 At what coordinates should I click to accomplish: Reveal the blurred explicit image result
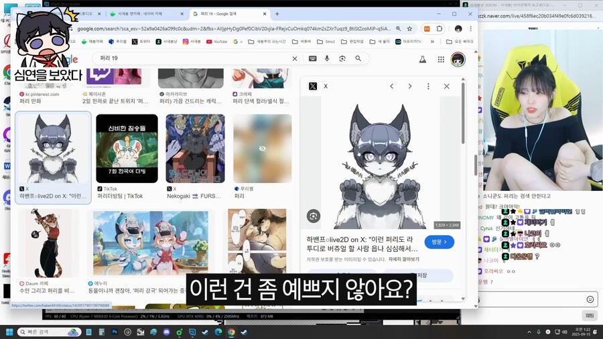(262, 148)
